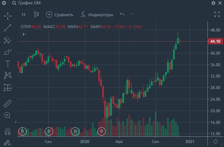
Task: Click the 48.00 price axis label
Action: [215, 30]
